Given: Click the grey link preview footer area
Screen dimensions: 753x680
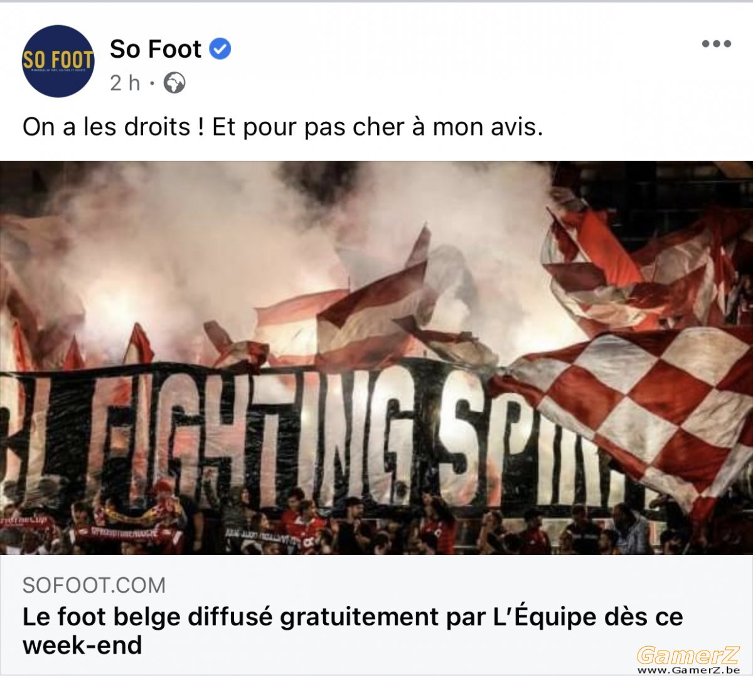Looking at the screenshot, I should coord(376,615).
